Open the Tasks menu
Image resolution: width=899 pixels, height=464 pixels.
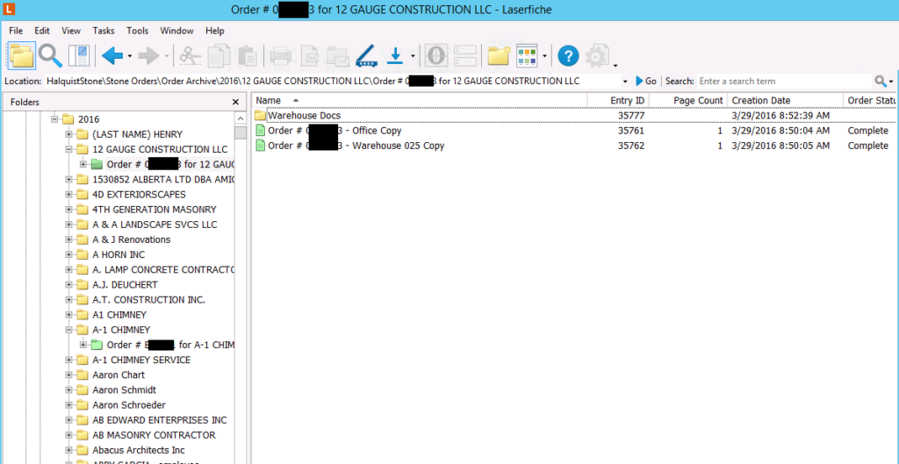(x=104, y=31)
